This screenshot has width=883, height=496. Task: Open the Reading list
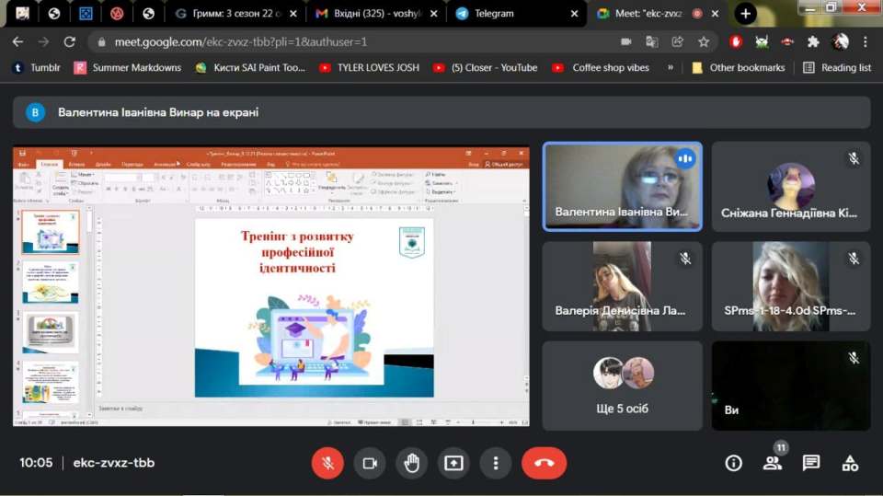click(837, 67)
